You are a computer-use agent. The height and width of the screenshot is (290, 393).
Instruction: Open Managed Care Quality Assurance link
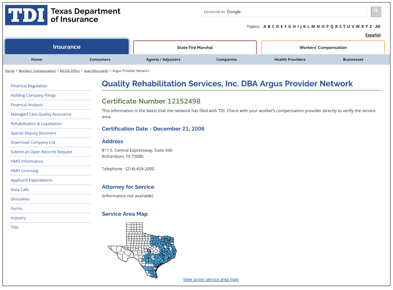(x=41, y=114)
